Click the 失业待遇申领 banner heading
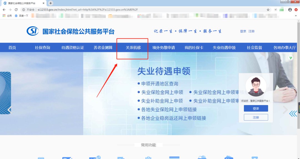This screenshot has height=159, width=300. [x=164, y=71]
